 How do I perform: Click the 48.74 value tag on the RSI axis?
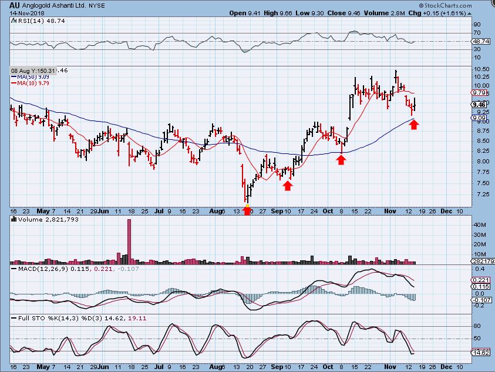(x=481, y=41)
